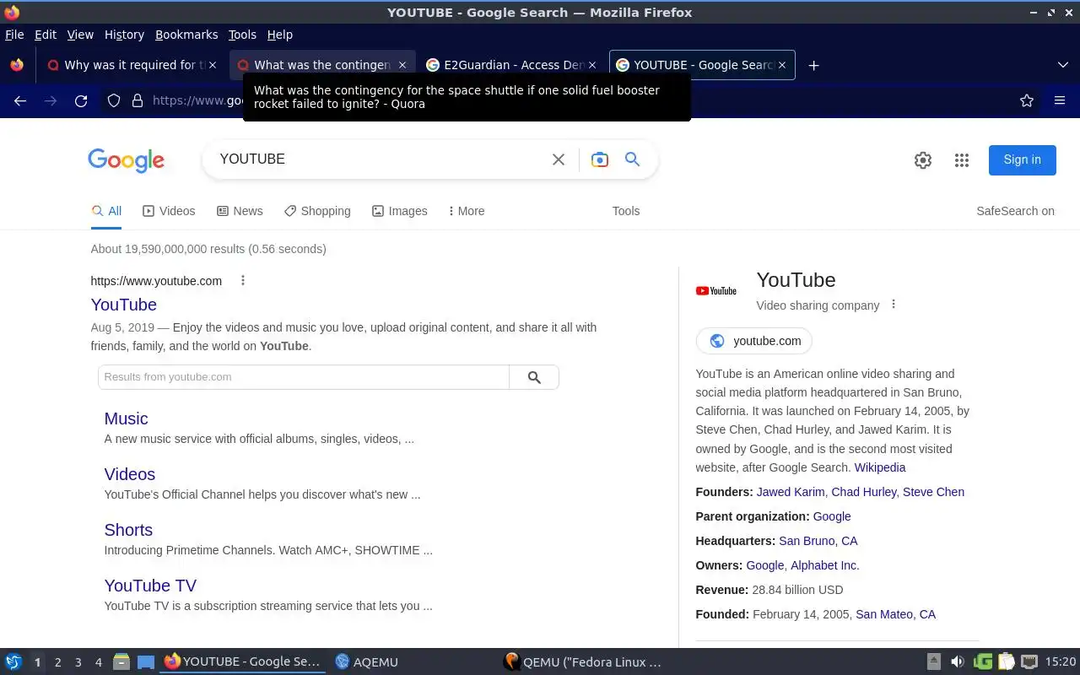Go back to previous page
Viewport: 1080px width, 675px height.
(x=20, y=100)
